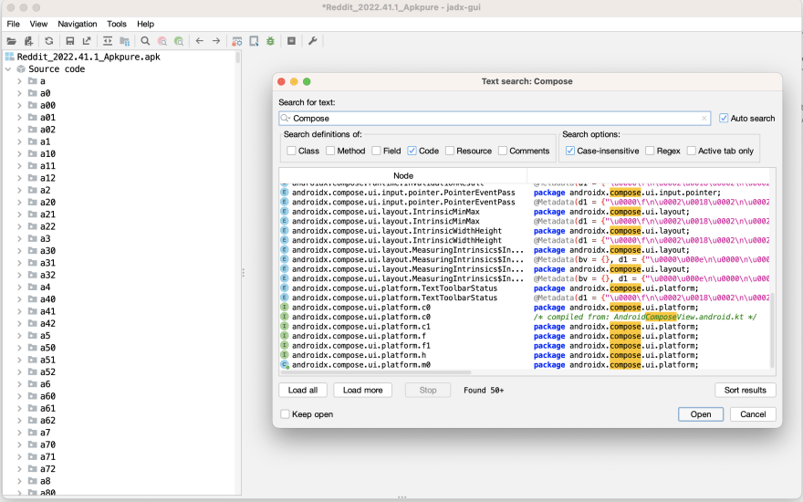This screenshot has height=502, width=803.
Task: Click magnifier icon inside search text field
Action: (x=286, y=119)
